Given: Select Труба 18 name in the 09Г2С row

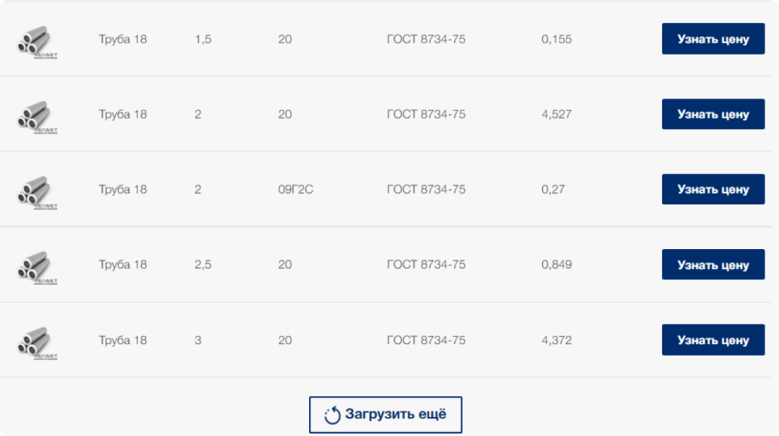Looking at the screenshot, I should pyautogui.click(x=123, y=189).
